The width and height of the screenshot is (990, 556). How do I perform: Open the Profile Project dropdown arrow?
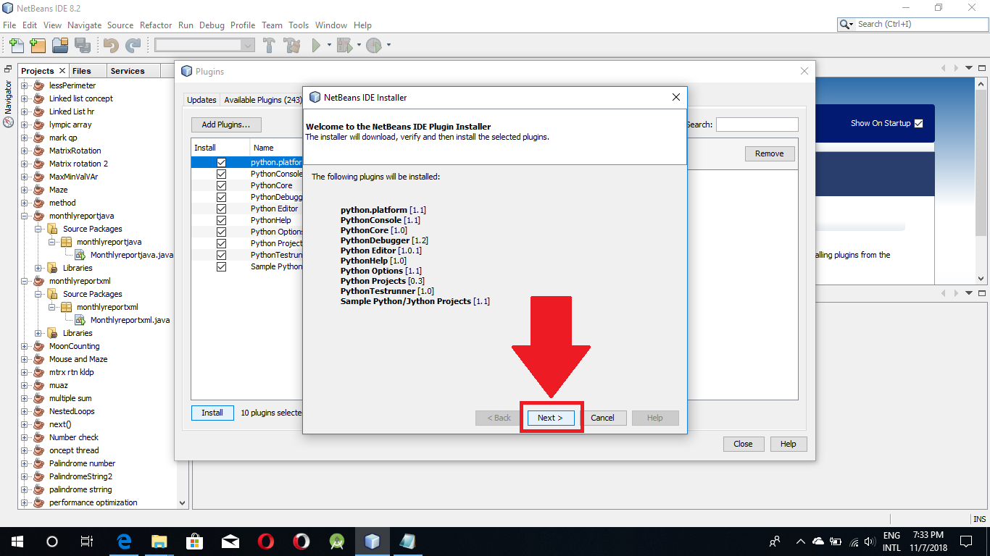pos(388,46)
